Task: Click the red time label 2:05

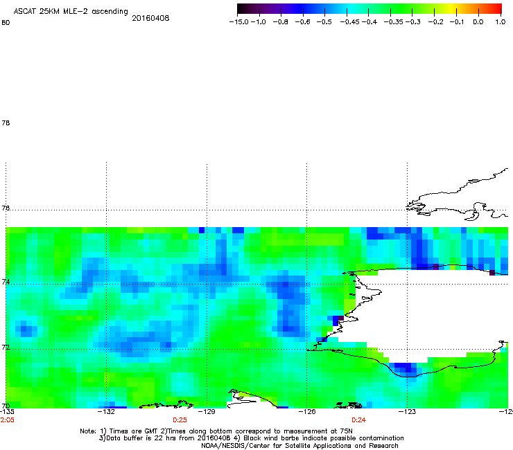Action: coord(7,420)
